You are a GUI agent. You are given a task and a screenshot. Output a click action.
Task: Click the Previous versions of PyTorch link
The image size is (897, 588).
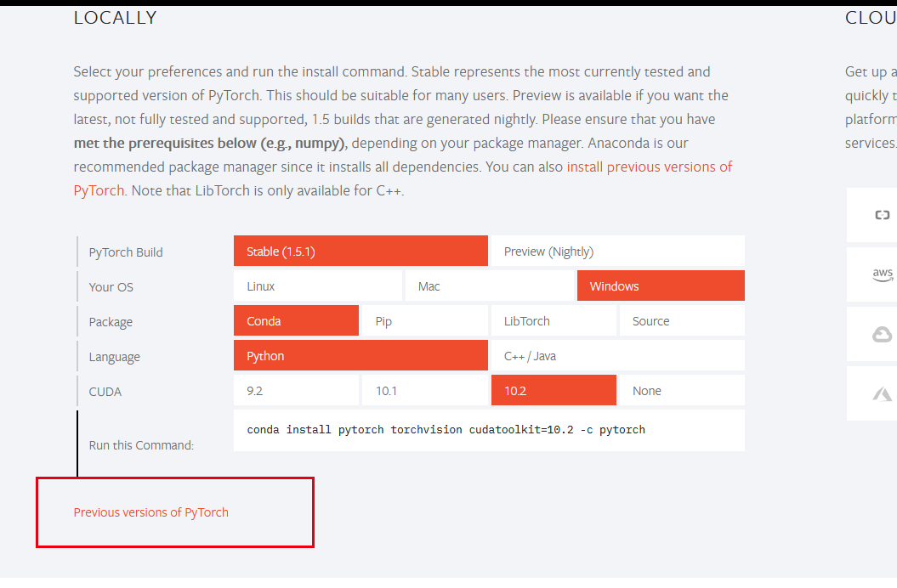click(150, 512)
